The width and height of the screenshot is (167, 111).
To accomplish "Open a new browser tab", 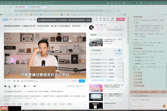I will 49,7.
